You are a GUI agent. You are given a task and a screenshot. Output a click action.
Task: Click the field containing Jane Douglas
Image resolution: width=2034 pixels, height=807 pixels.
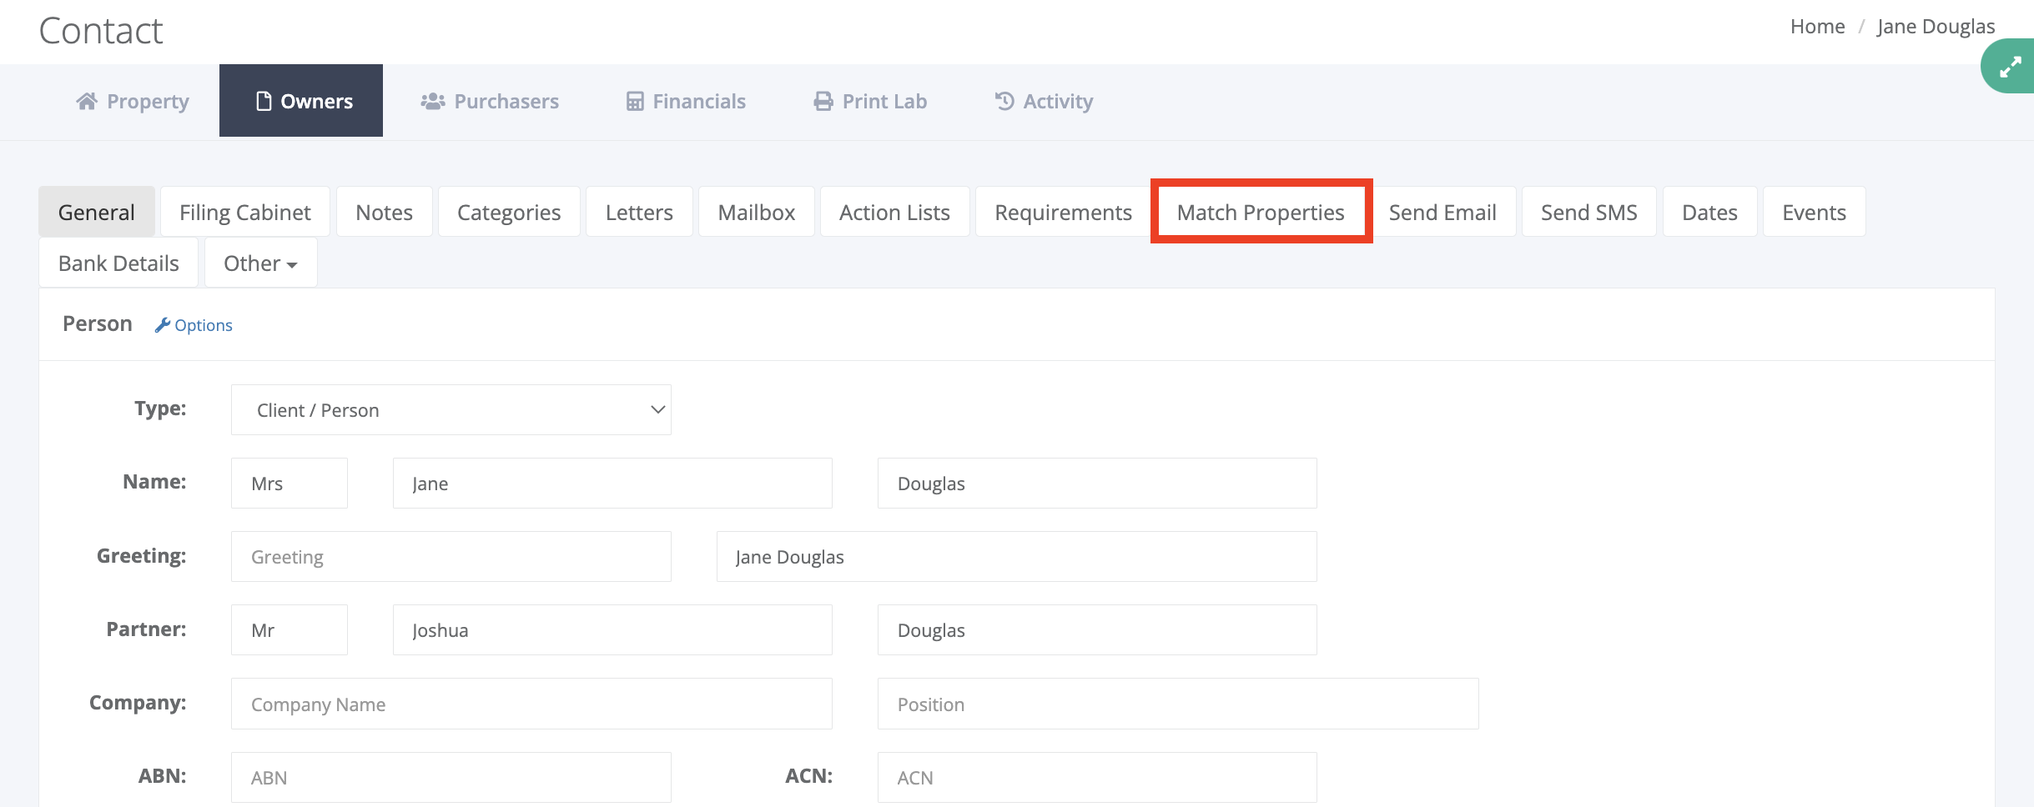[x=1017, y=556]
